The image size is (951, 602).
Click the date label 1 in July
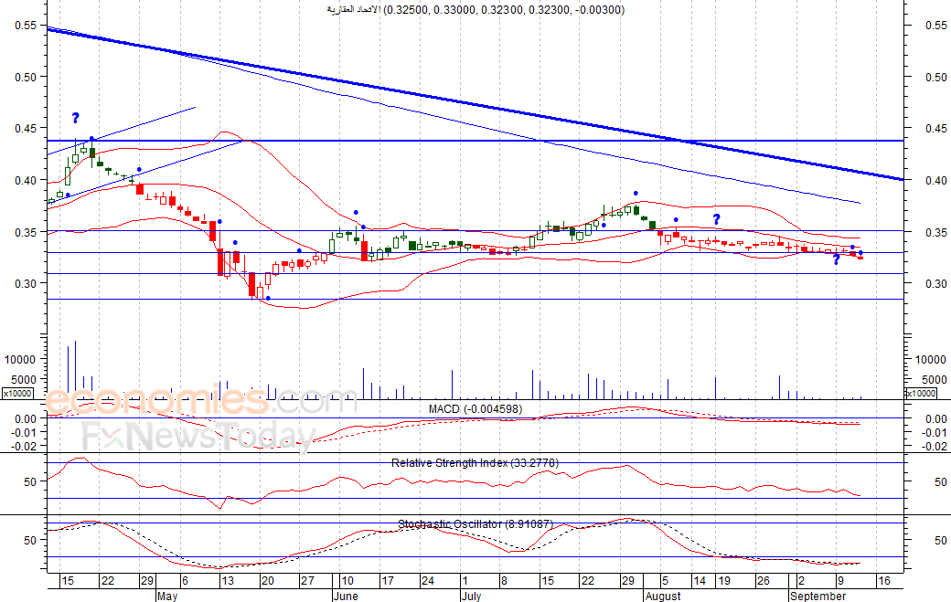coord(465,581)
